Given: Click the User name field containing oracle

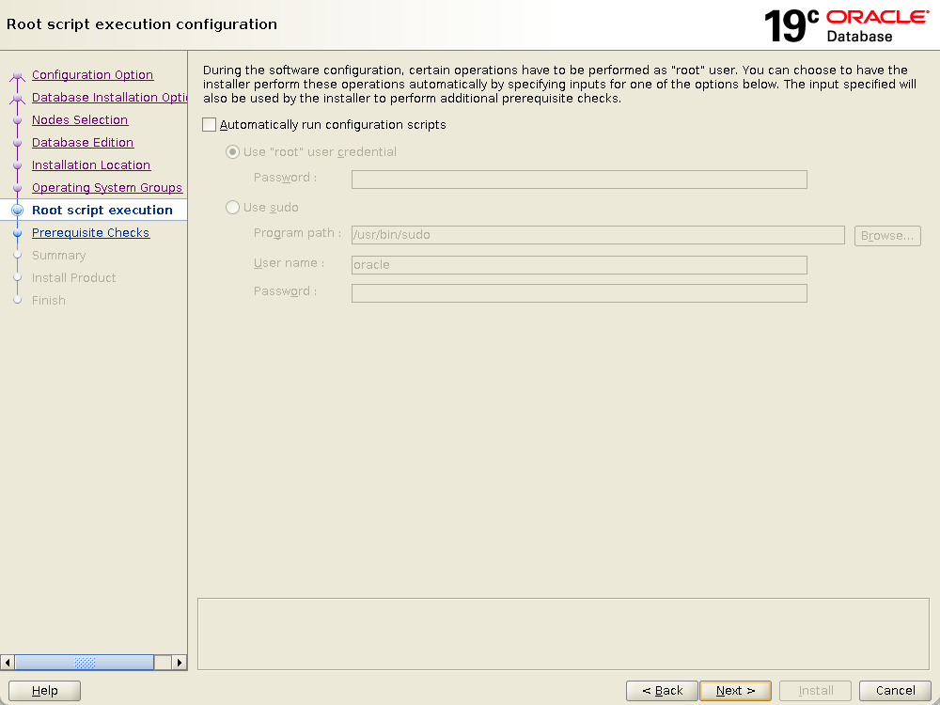Looking at the screenshot, I should [x=578, y=265].
